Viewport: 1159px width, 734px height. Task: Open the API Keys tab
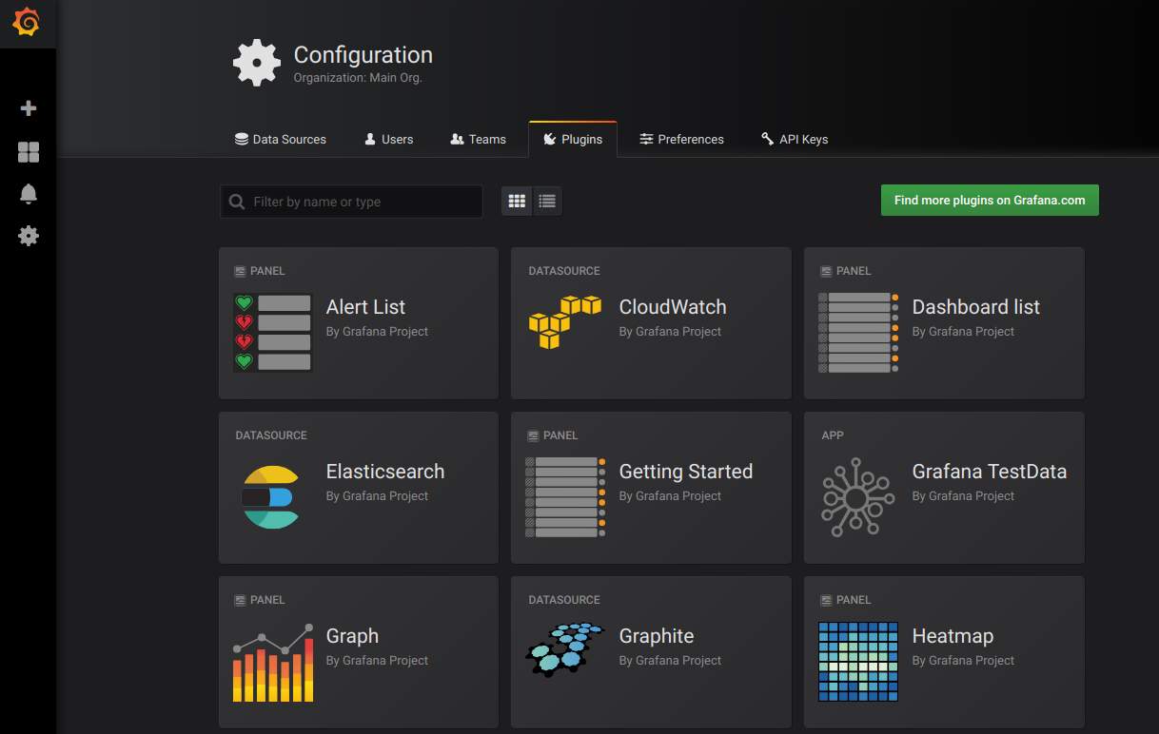click(x=795, y=139)
